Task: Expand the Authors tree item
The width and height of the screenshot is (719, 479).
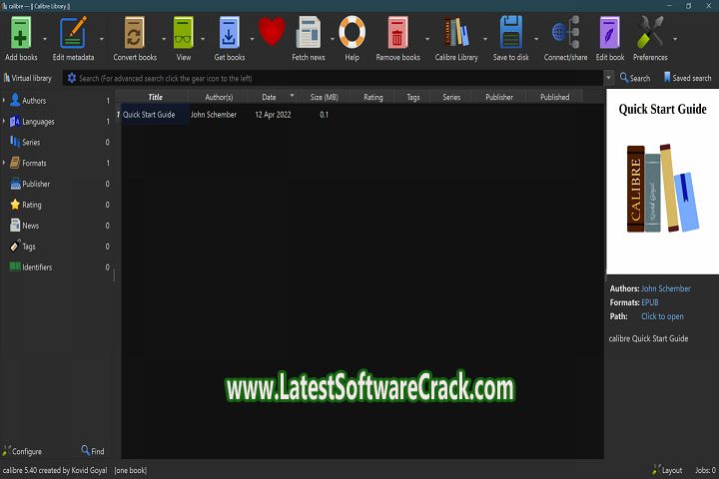Action: click(4, 101)
